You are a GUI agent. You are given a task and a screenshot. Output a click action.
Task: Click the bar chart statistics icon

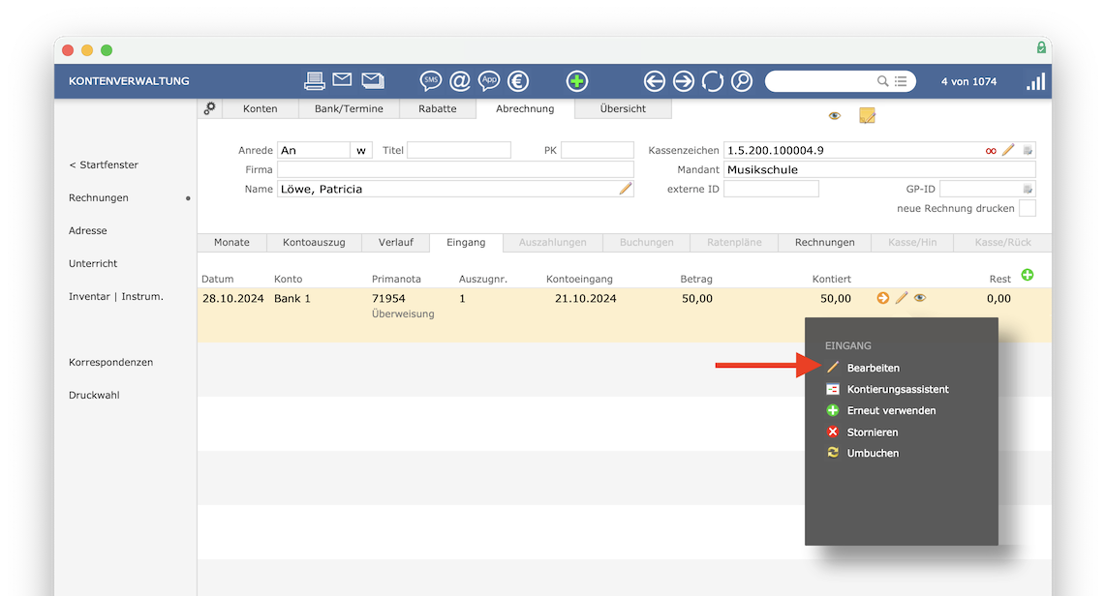pyautogui.click(x=1035, y=81)
